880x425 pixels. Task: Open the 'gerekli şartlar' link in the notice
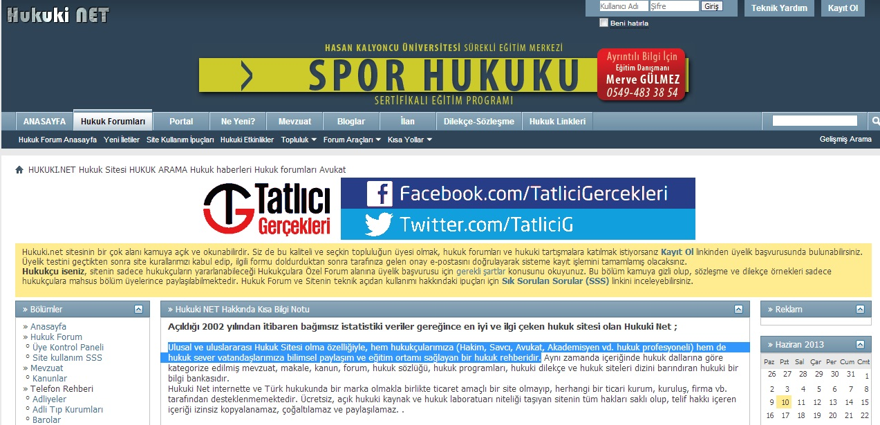click(x=482, y=272)
